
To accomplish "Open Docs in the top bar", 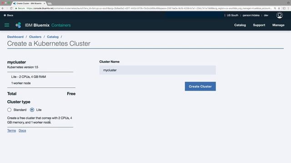I will (x=9, y=15).
